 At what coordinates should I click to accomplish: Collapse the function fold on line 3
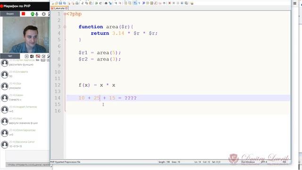point(65,27)
